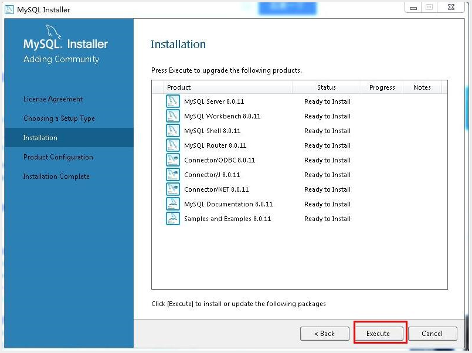Click the Connector/NET 8.0.11 product icon

click(173, 189)
